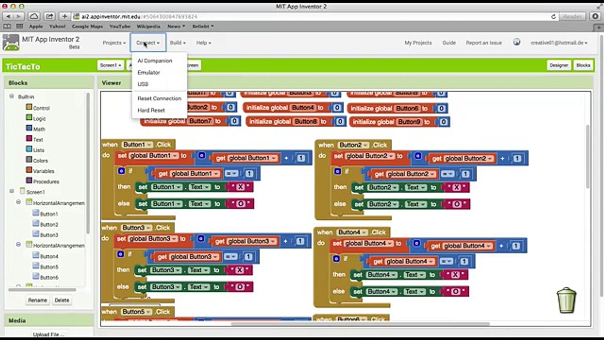The image size is (604, 340).
Task: Open the Safari bookmarks book icon
Action: point(7,26)
